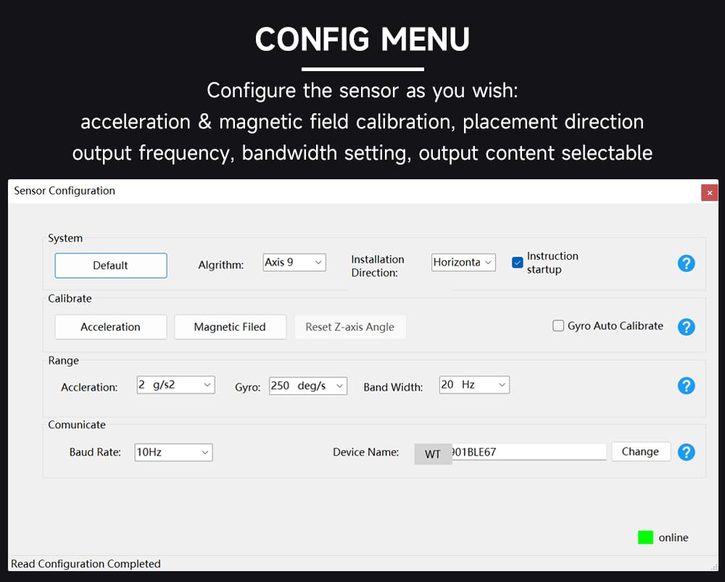Click the green online status indicator
The image size is (725, 582).
click(x=645, y=538)
